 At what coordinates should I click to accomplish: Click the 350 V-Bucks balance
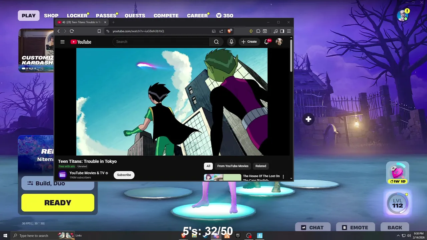[x=225, y=16]
